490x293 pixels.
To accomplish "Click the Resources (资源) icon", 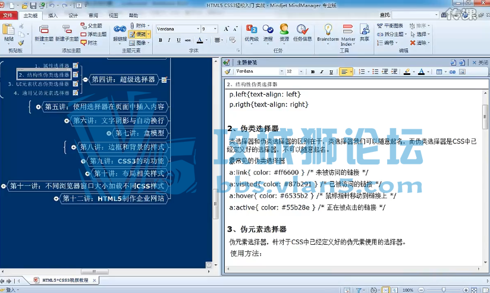I will click(284, 29).
